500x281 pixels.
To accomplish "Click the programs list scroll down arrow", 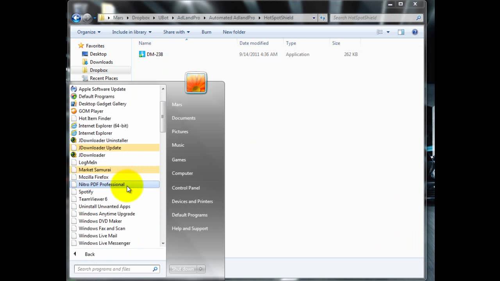I will coord(163,243).
